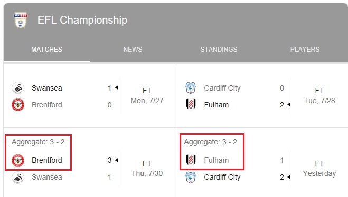The height and width of the screenshot is (197, 348).
Task: Click Brentford team name under Aggregate 3 - 2
Action: coord(47,160)
